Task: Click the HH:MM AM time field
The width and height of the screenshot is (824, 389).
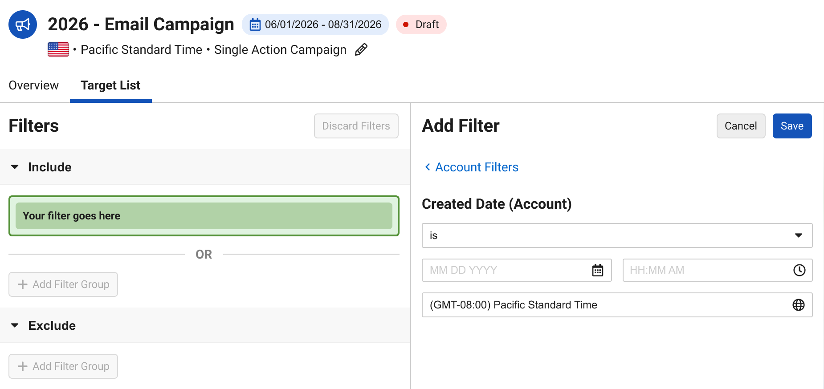Action: (718, 270)
